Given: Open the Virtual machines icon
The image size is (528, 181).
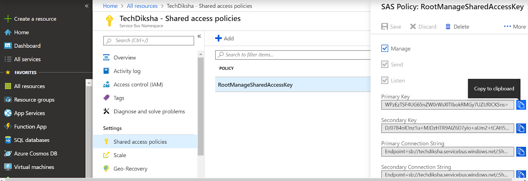Looking at the screenshot, I should (x=8, y=167).
